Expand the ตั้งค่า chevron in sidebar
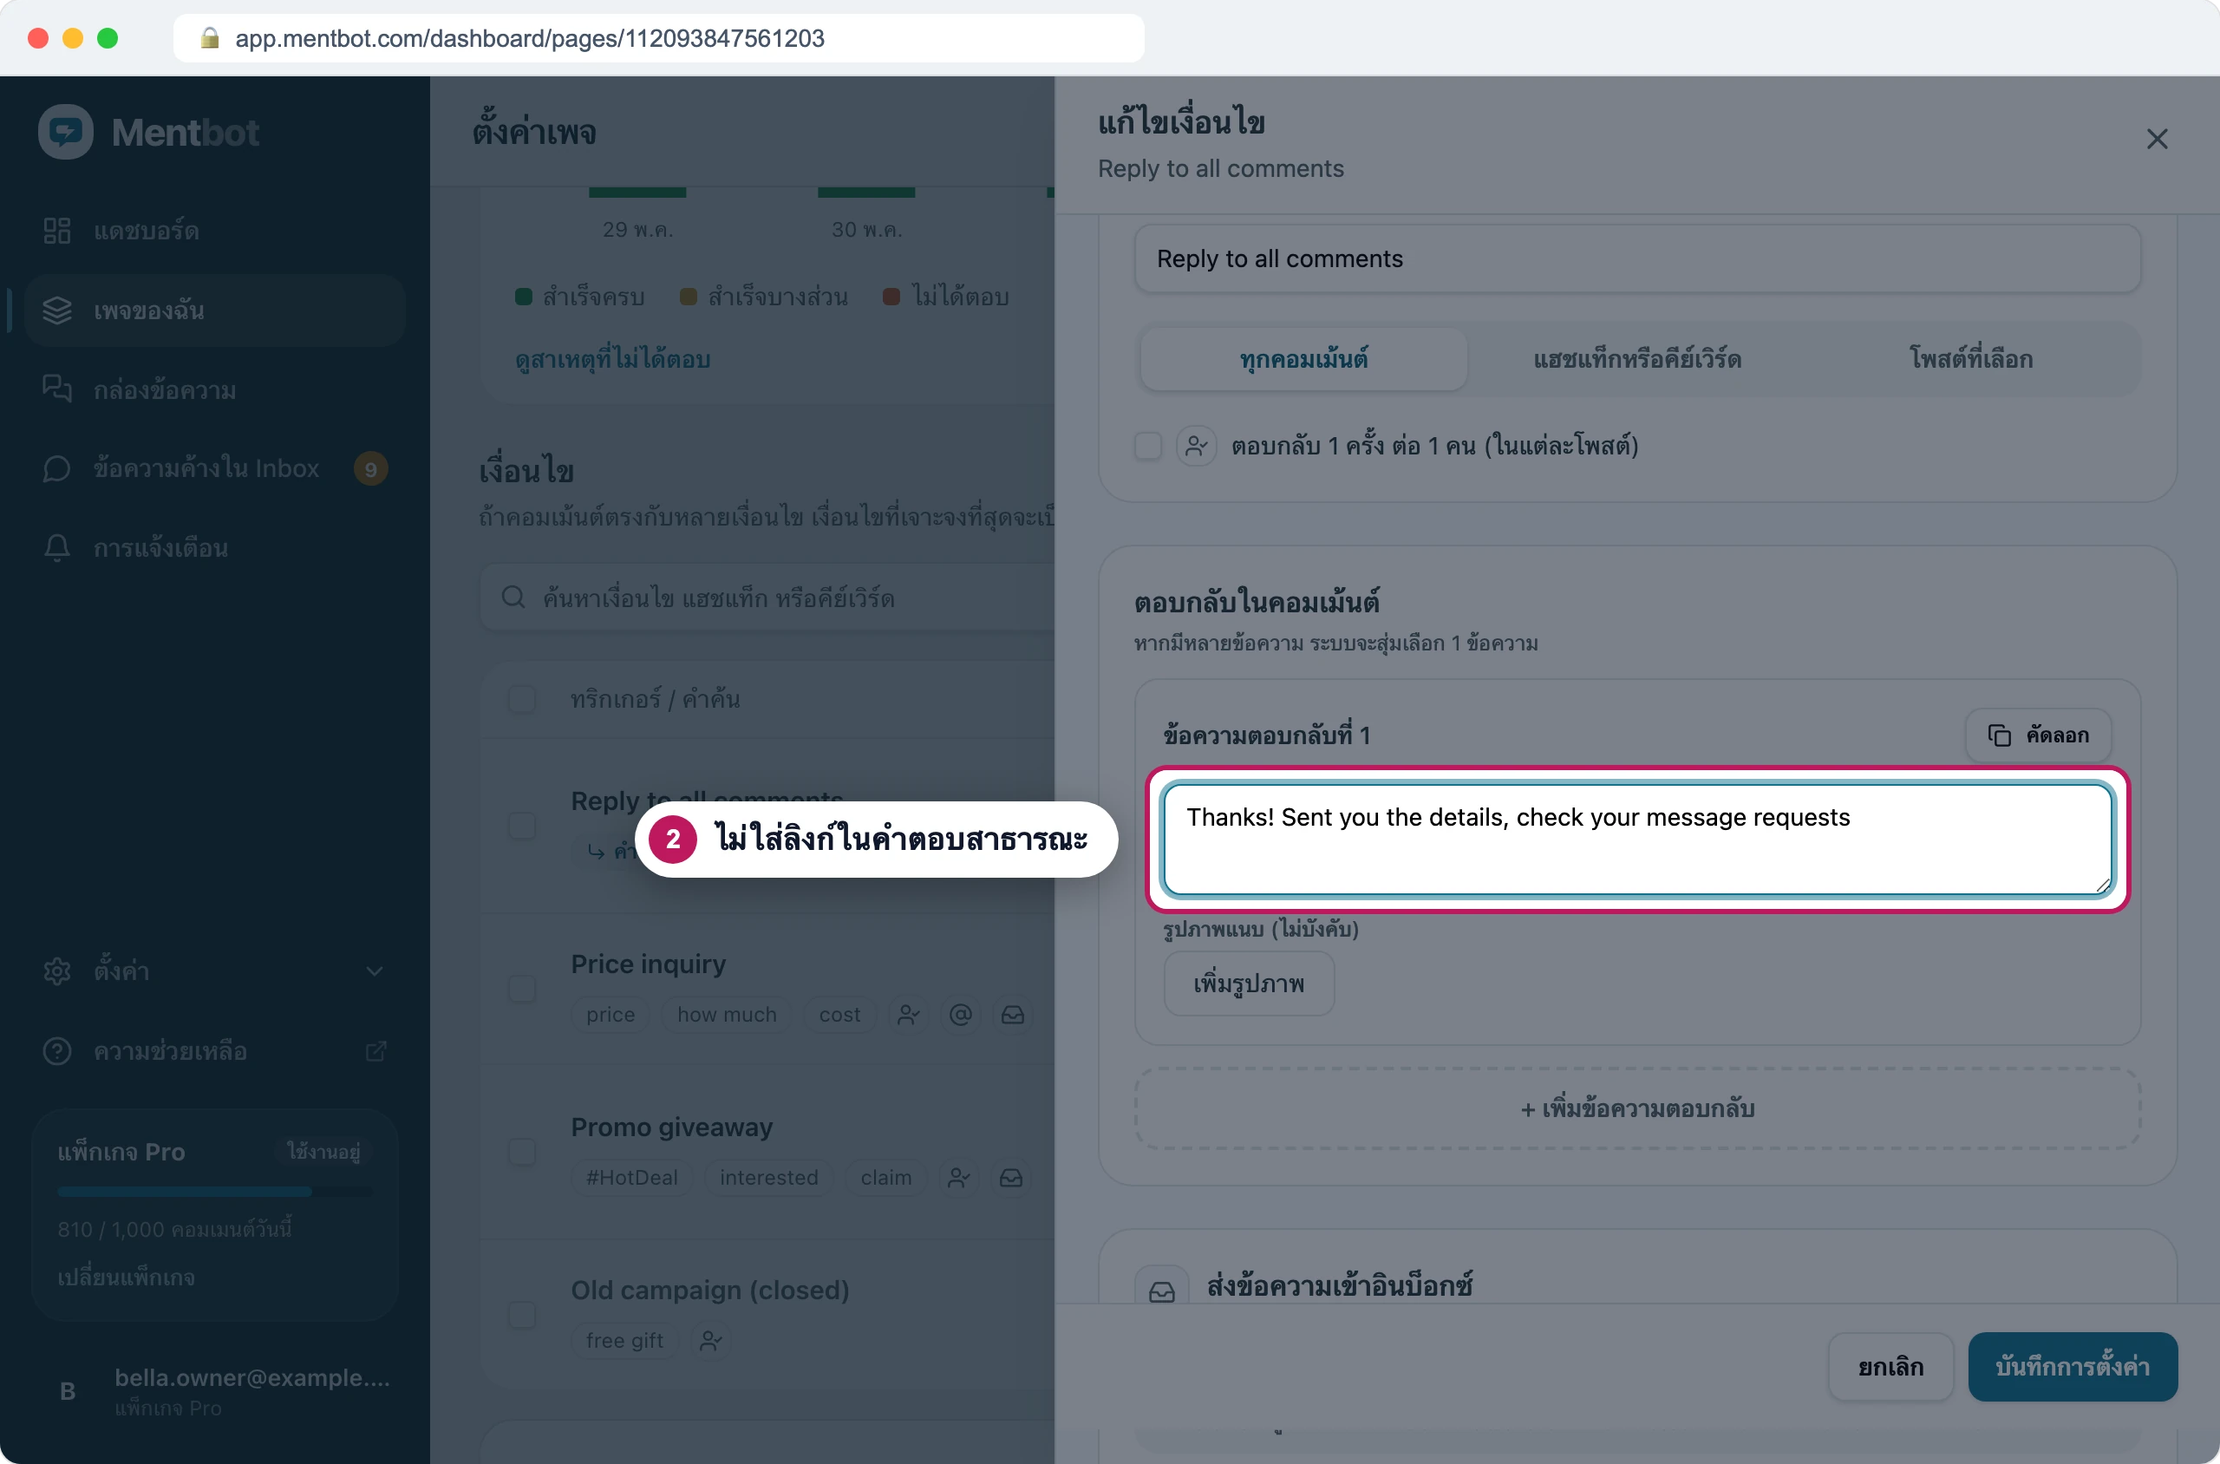 pyautogui.click(x=375, y=971)
